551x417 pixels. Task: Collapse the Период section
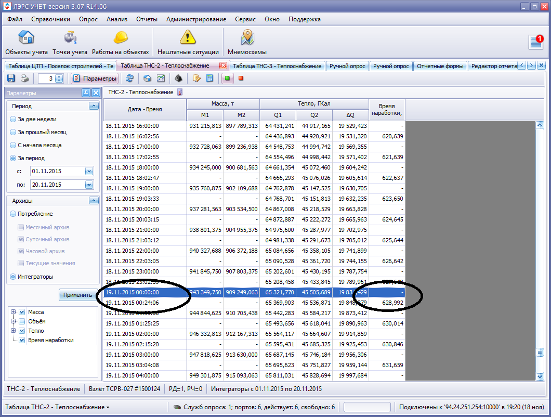94,106
